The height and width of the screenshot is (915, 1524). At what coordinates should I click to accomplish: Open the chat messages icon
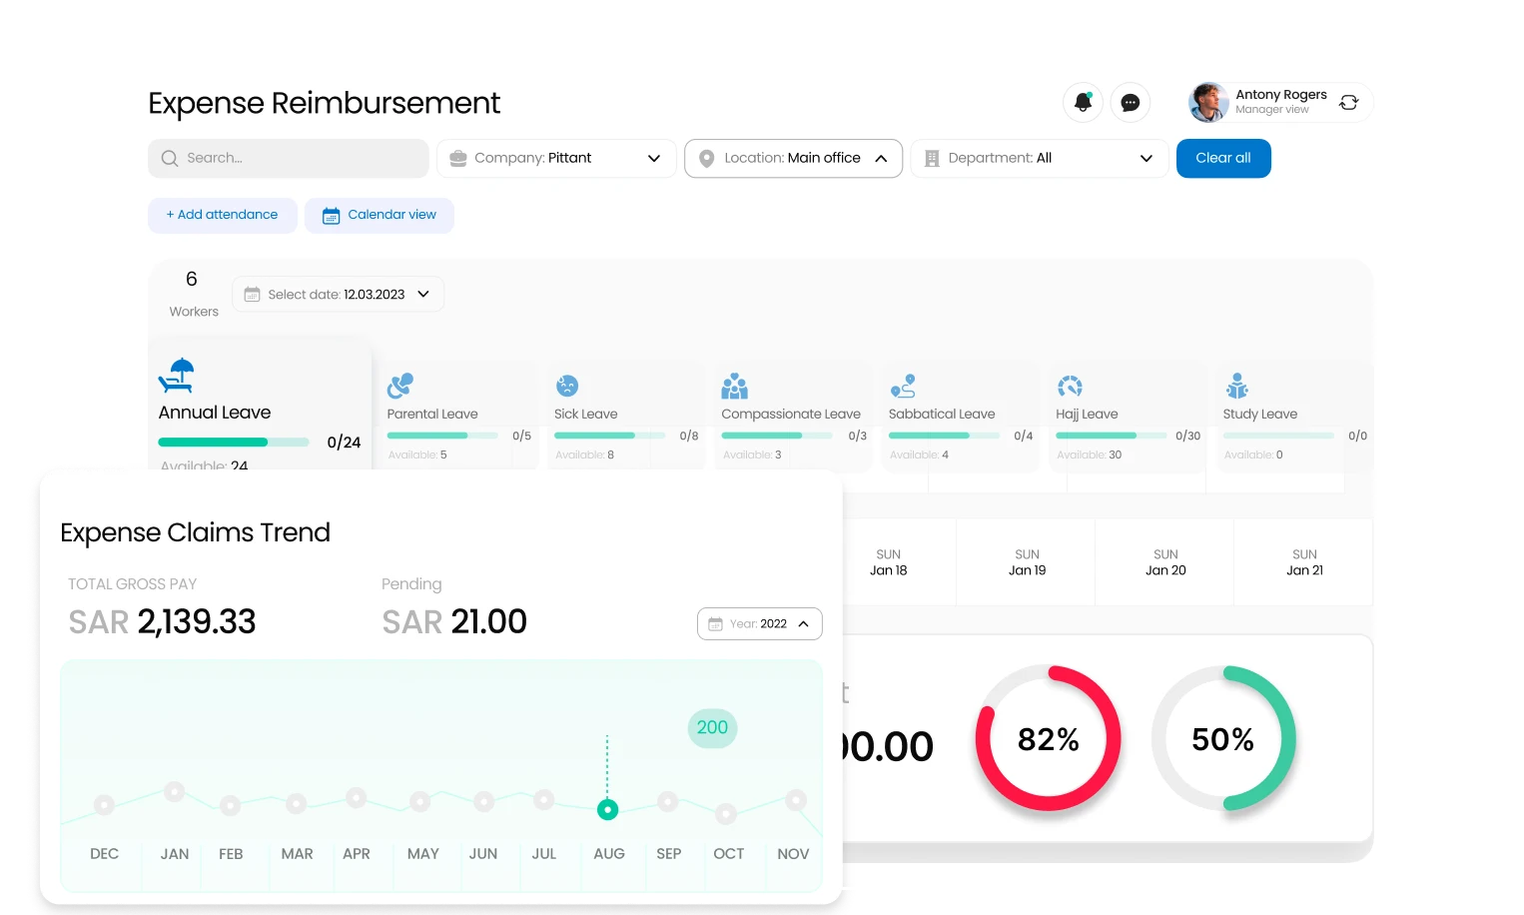[x=1131, y=102]
